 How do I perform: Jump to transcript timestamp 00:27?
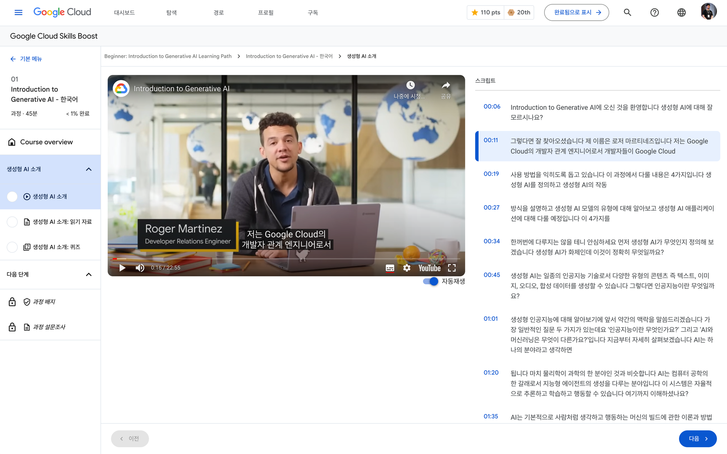(x=491, y=208)
